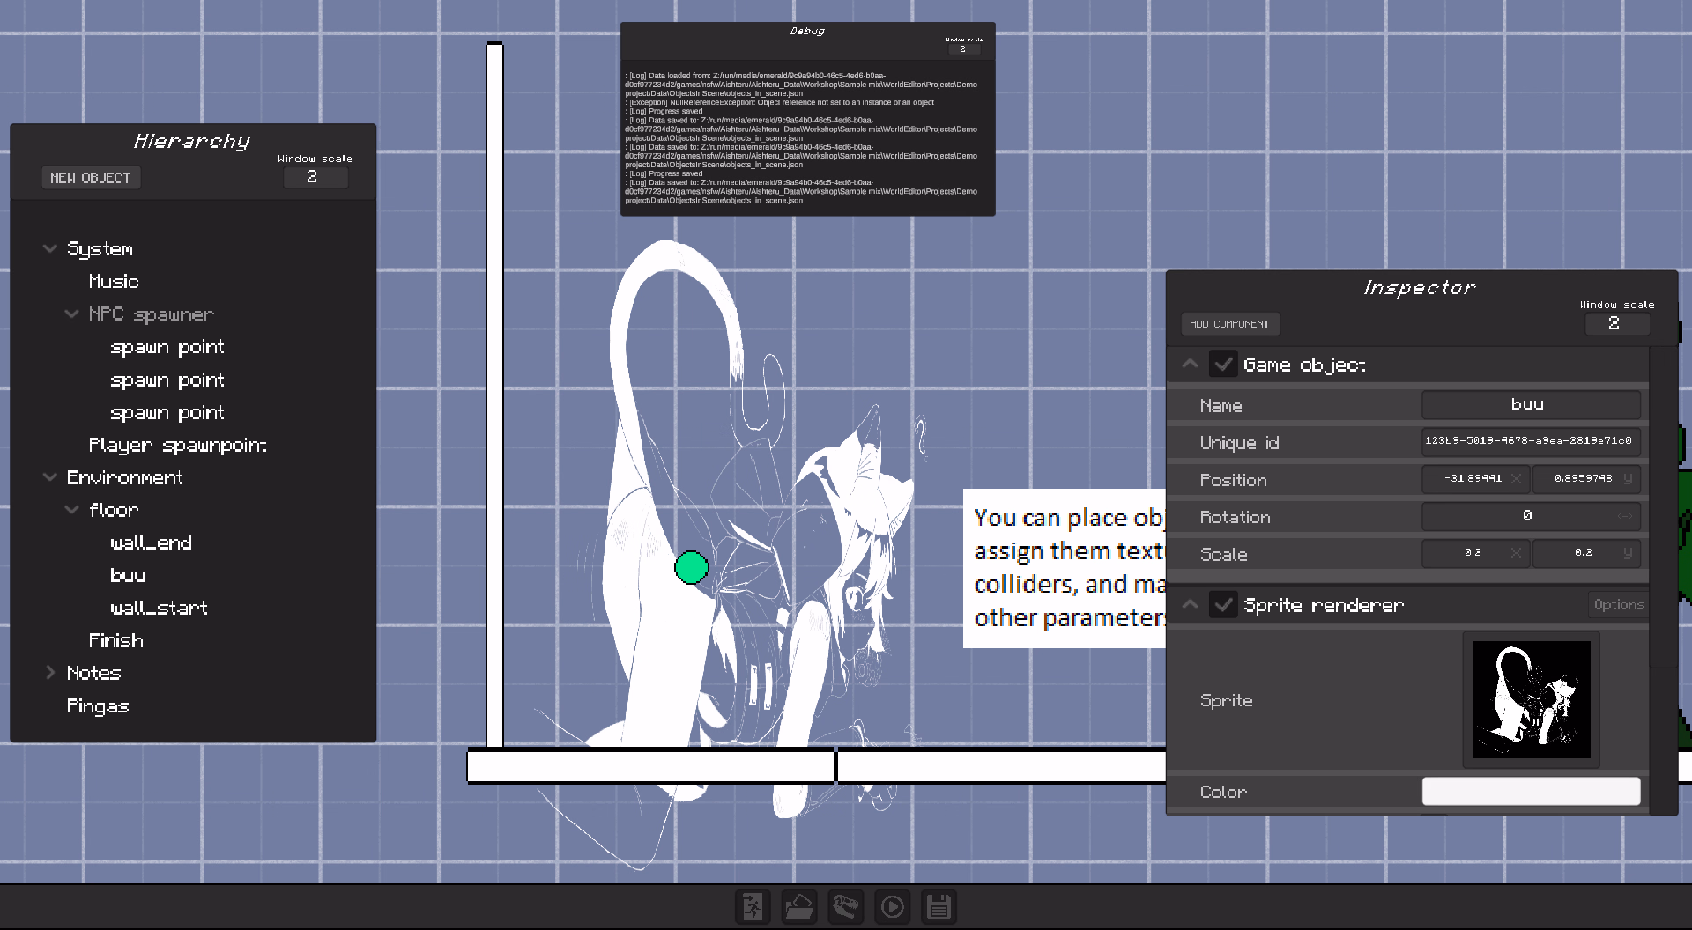Viewport: 1692px width, 930px height.
Task: Click the Rotation value field
Action: pos(1531,515)
